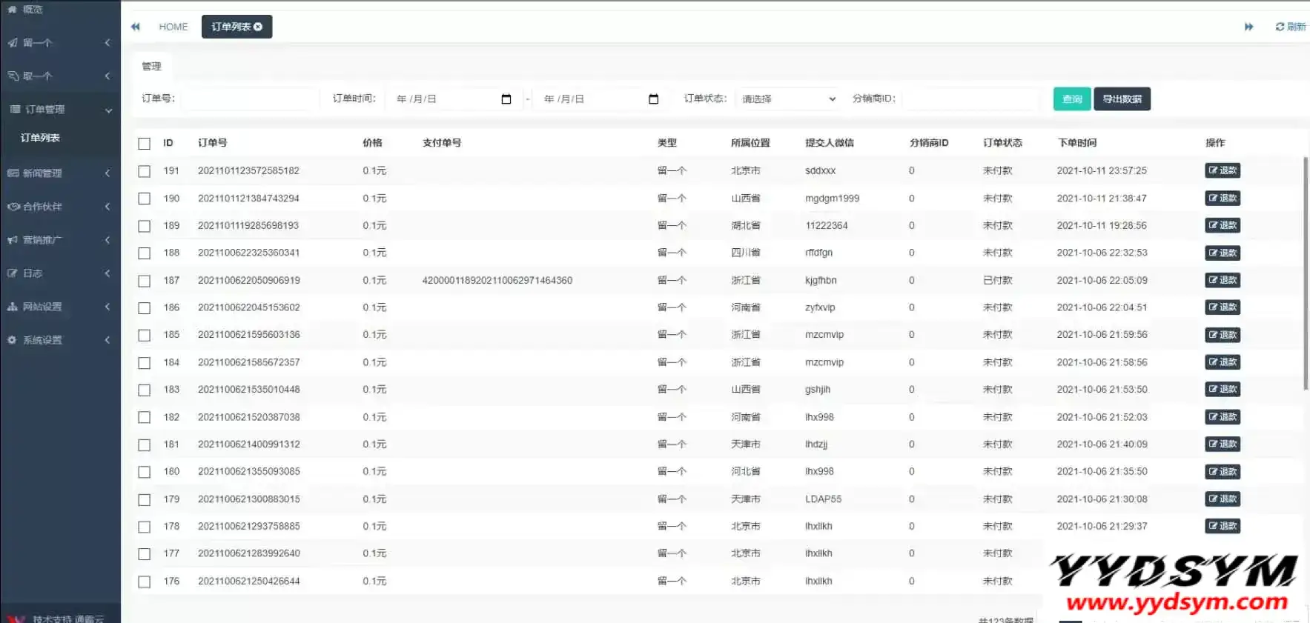This screenshot has height=623, width=1310.
Task: Expand the 系统设置 menu chevron
Action: [107, 340]
